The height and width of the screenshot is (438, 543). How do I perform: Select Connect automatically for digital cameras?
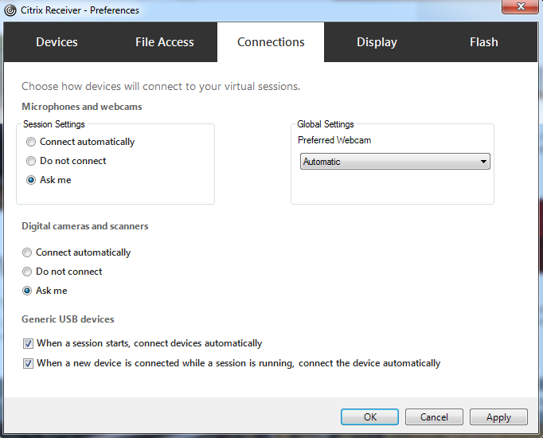[28, 252]
